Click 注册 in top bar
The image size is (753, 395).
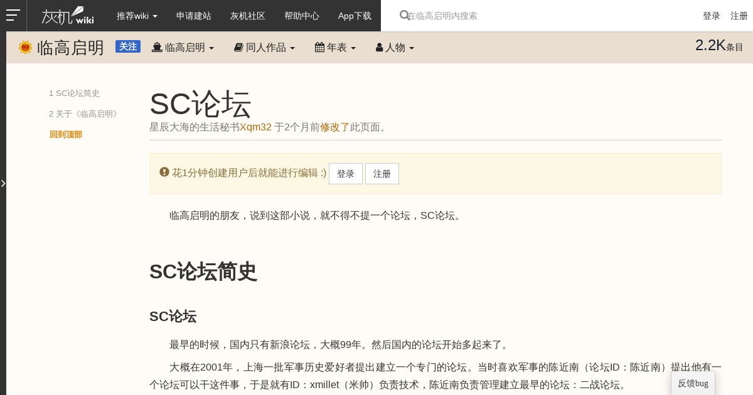click(739, 16)
